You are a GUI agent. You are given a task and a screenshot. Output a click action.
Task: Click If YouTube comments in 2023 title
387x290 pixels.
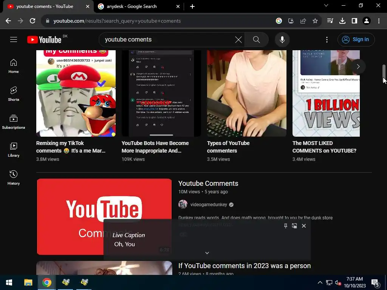(x=245, y=266)
